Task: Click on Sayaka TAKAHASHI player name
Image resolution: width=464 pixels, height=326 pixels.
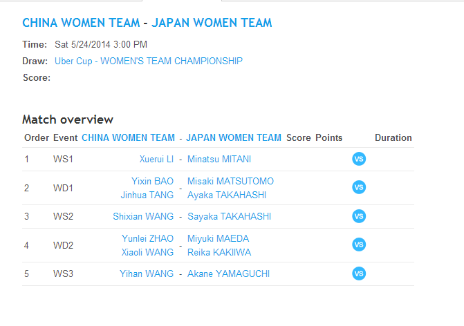Action: [229, 216]
